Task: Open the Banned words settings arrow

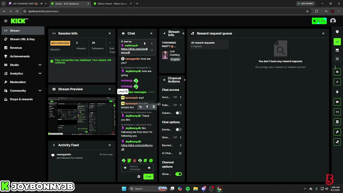Action: 181,145
